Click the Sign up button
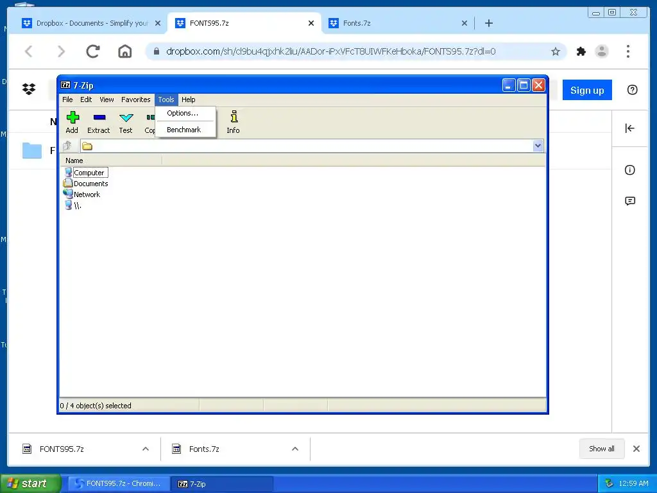This screenshot has width=657, height=493. (x=587, y=90)
